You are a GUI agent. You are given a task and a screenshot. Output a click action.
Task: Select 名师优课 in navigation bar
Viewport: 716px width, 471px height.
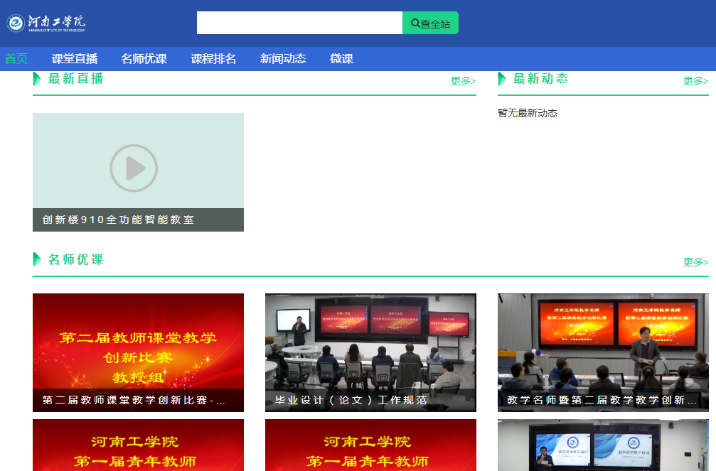(x=144, y=59)
